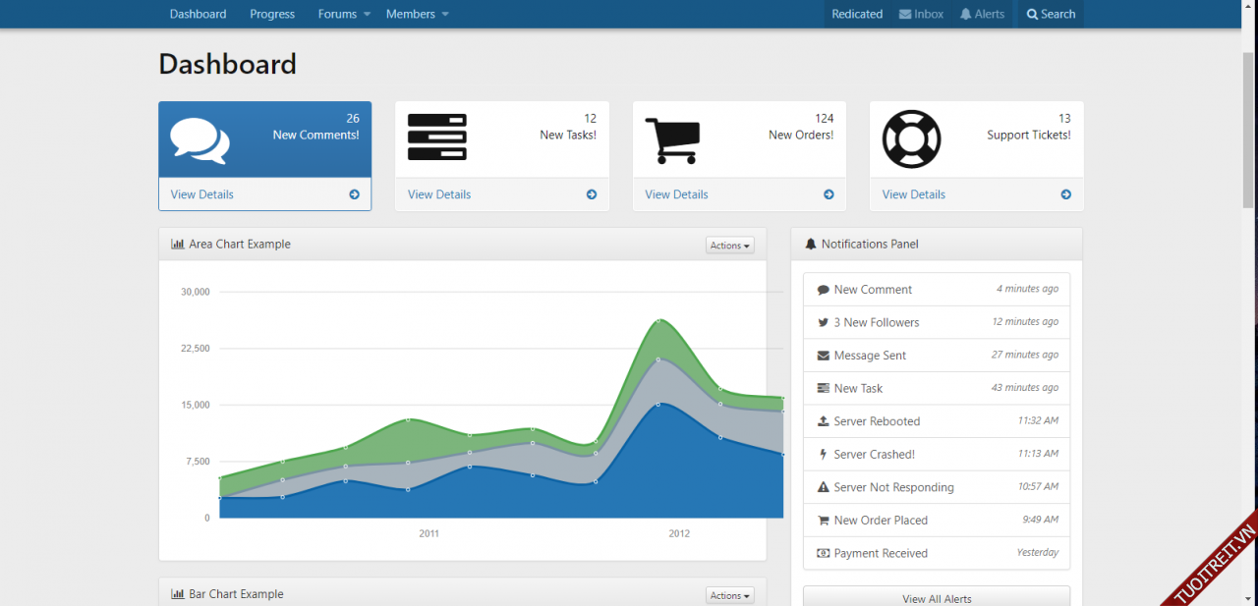Click the tasks icon beside New Task

pyautogui.click(x=824, y=388)
